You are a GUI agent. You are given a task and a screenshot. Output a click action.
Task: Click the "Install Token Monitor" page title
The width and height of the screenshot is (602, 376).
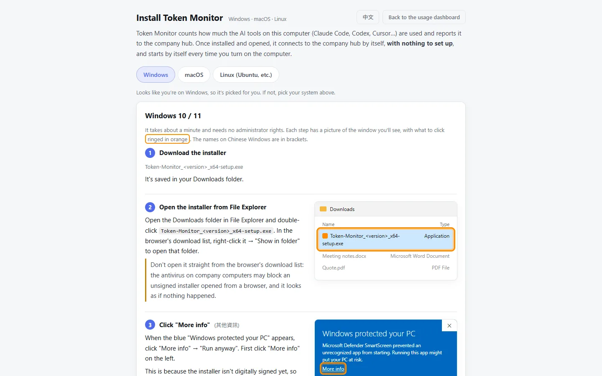tap(180, 18)
